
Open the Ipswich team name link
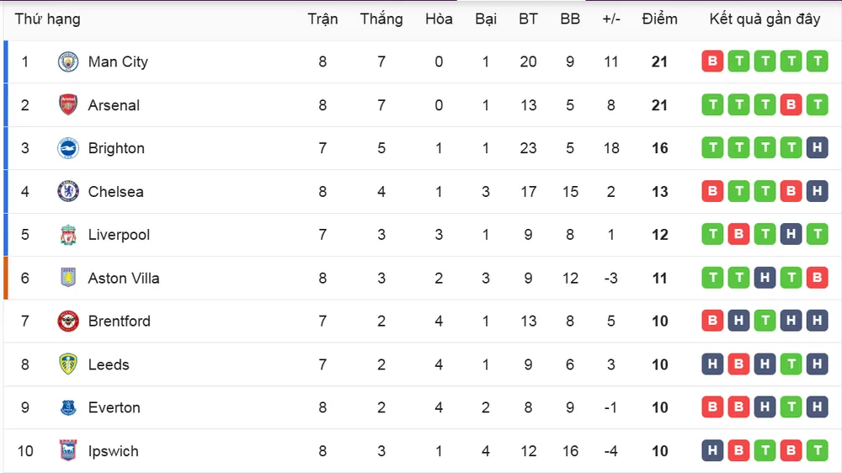[114, 451]
